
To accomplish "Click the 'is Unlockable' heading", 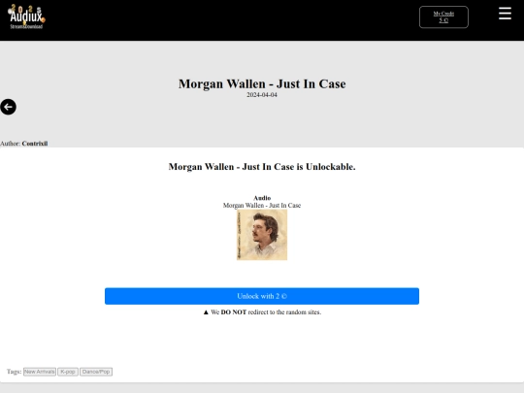I will 262,167.
